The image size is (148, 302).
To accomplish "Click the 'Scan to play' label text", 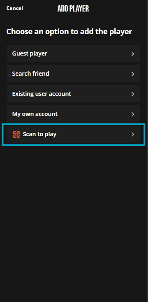I will click(39, 134).
